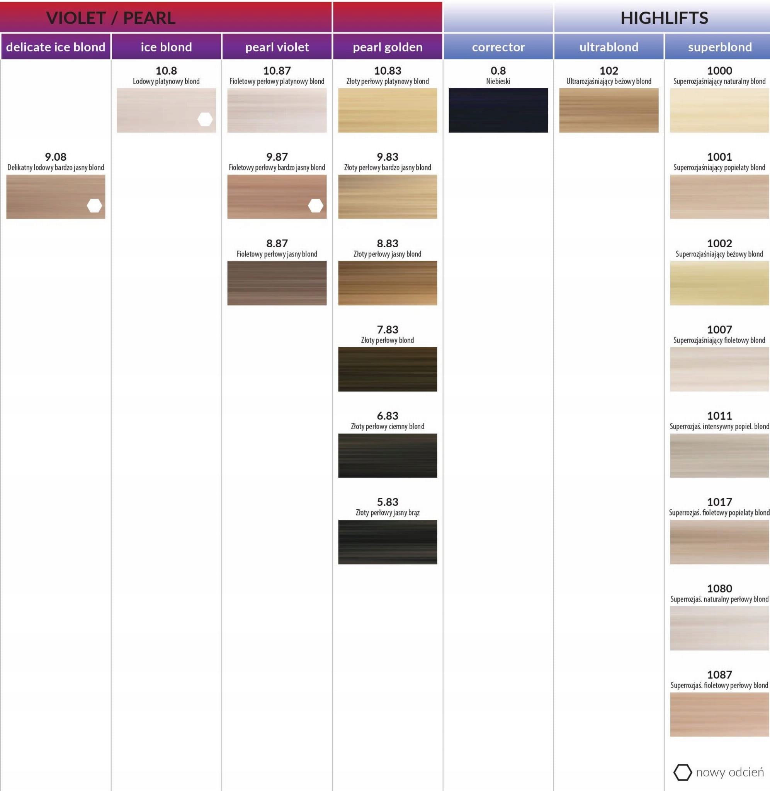The image size is (770, 791).
Task: Click hexagon icon on 10.8 swatch
Action: pyautogui.click(x=205, y=119)
